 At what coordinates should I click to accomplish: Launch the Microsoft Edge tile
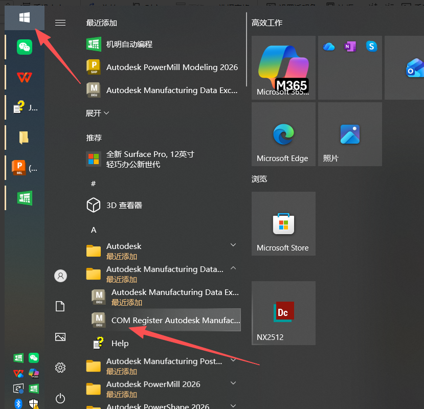283,134
